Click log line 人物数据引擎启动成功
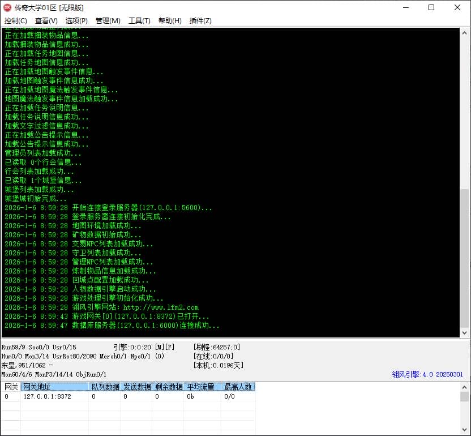The height and width of the screenshot is (436, 471). (80, 289)
